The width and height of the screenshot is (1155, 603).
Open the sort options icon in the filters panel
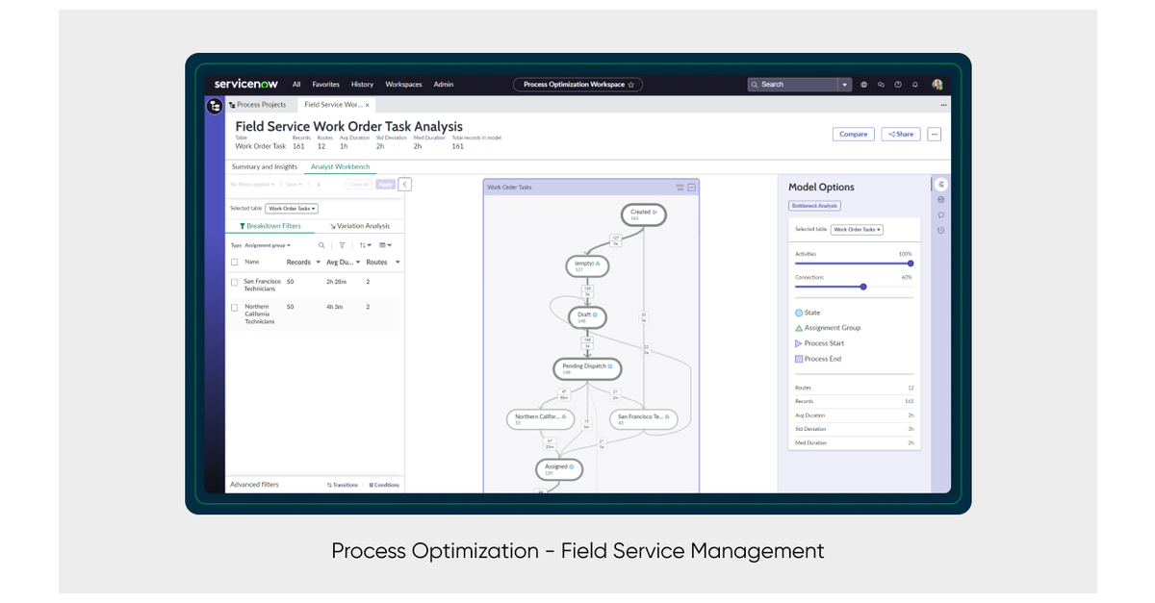tap(365, 245)
